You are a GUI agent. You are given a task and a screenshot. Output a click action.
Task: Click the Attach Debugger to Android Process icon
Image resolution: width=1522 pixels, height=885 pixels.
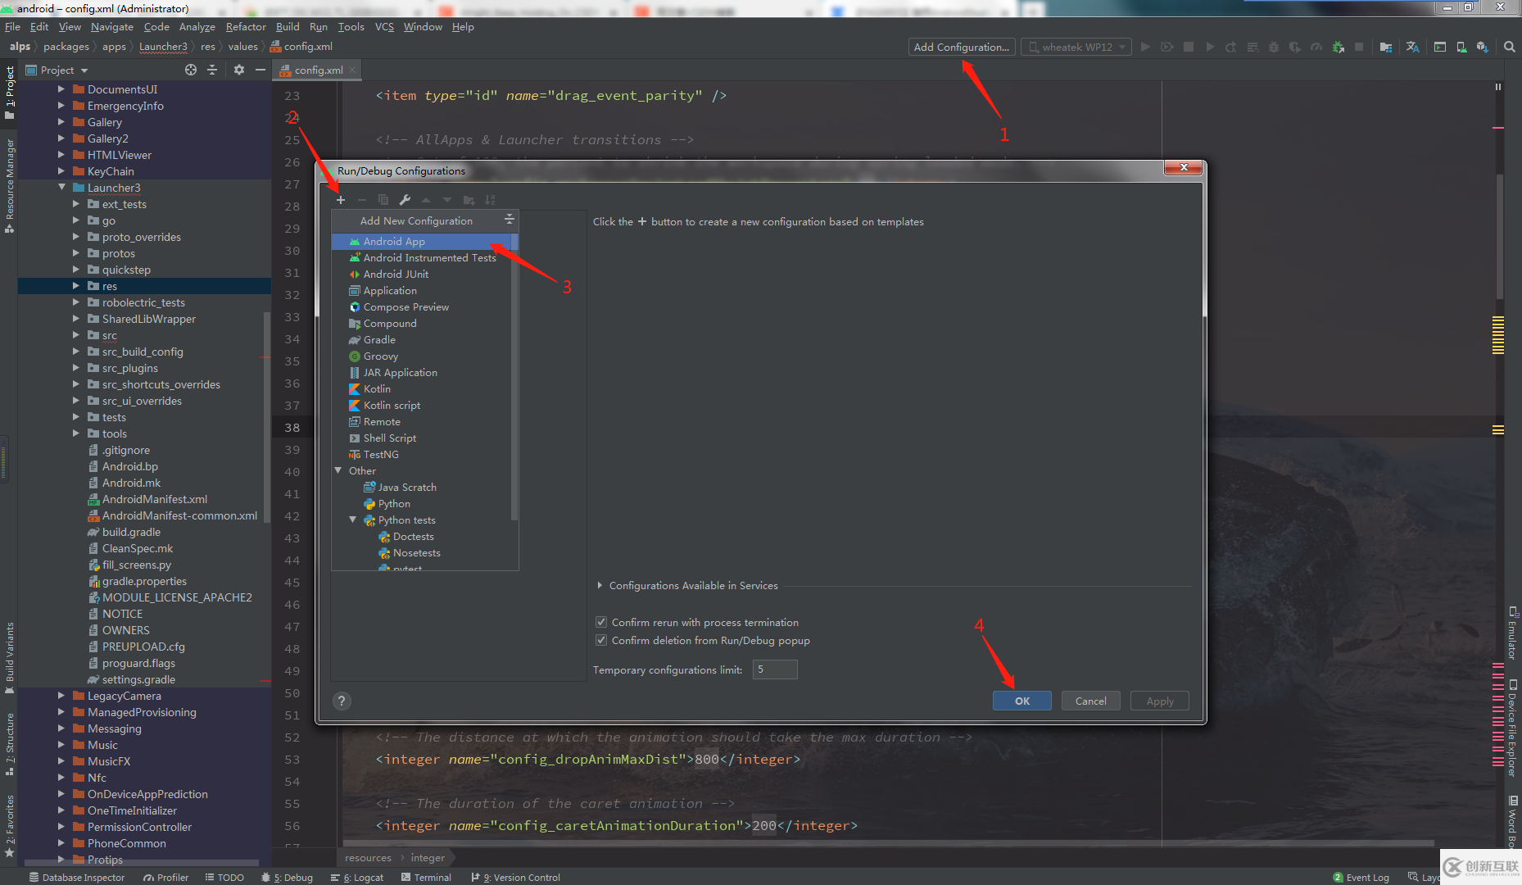tap(1338, 48)
